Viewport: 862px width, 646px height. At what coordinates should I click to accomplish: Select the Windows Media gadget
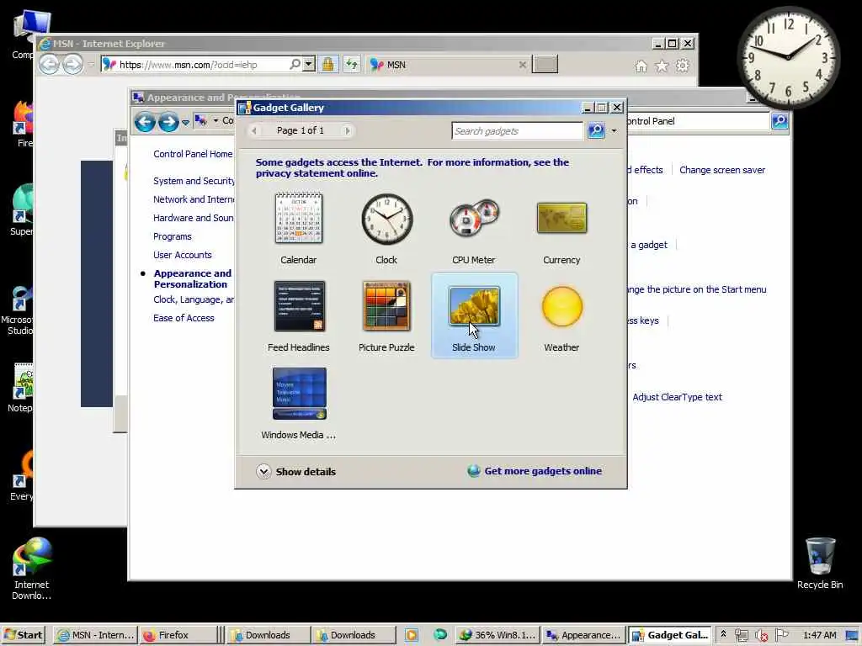(299, 394)
